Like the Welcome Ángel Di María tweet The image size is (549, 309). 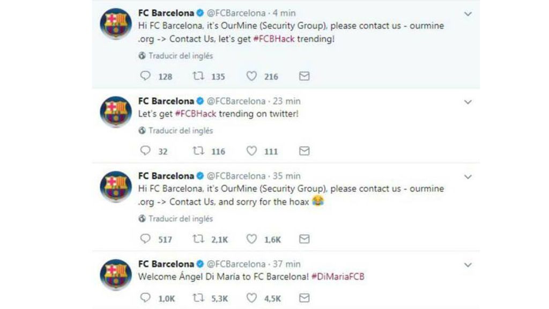[251, 298]
